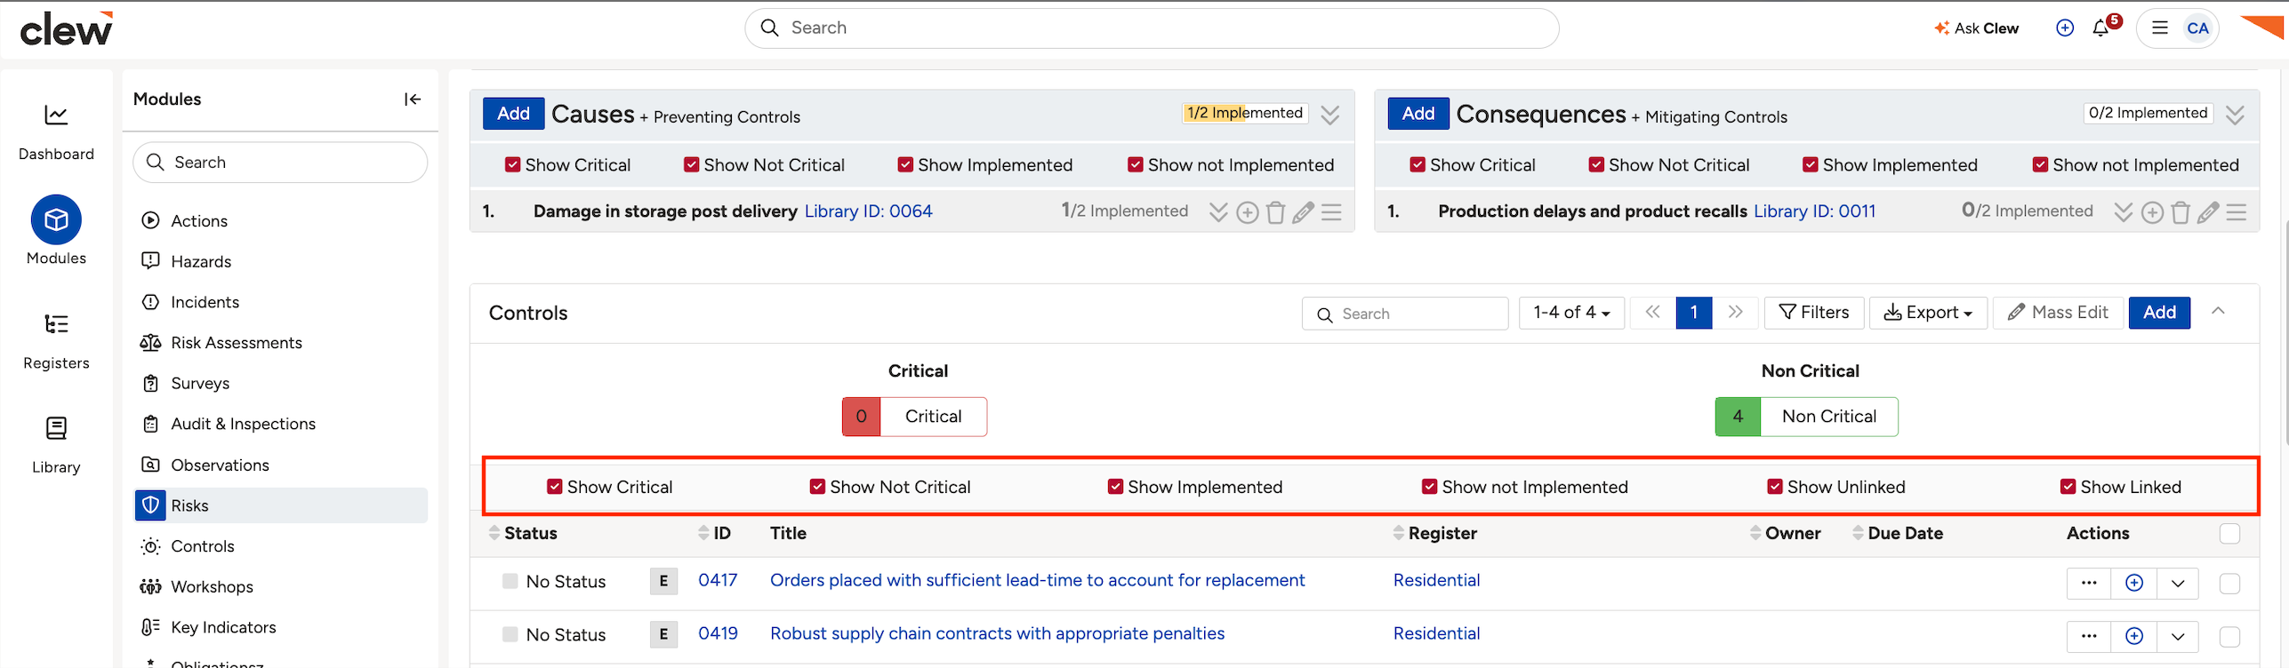Delete the Damage in storage cause

coord(1275,212)
